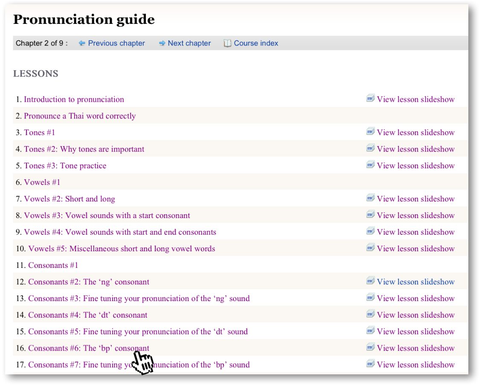Click slideshow icon for Tones #3 row
Screen dimensions: 479x385
(x=371, y=165)
